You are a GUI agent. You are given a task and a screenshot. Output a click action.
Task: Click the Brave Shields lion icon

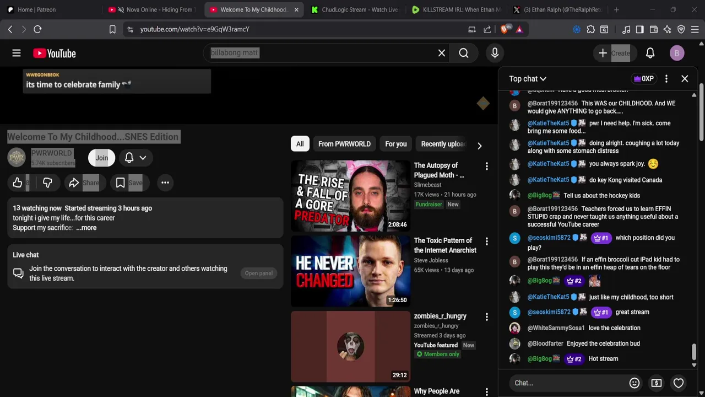point(505,29)
